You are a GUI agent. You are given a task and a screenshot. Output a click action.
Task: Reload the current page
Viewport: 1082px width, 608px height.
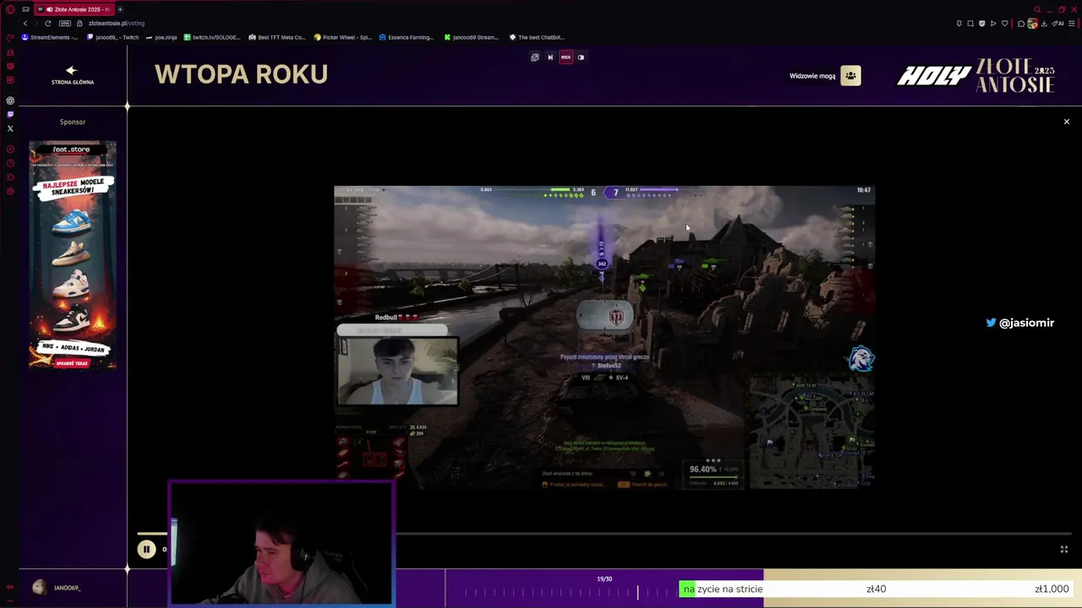click(x=48, y=23)
